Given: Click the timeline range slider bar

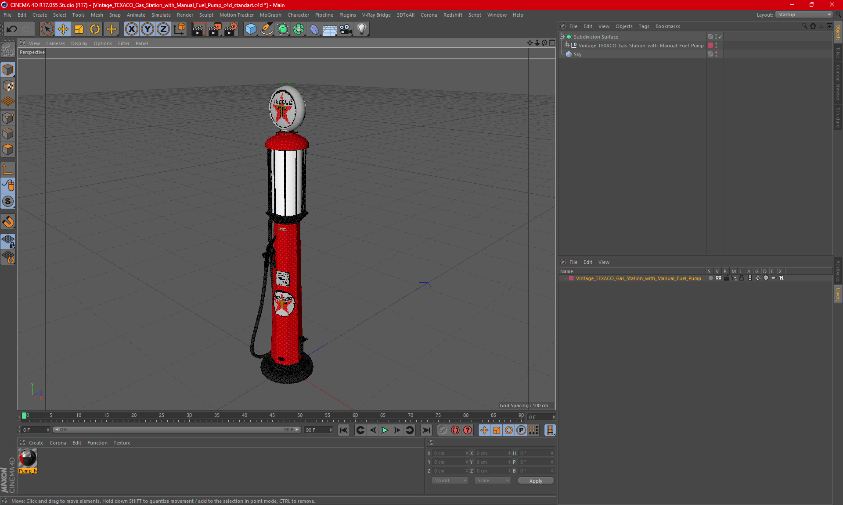Looking at the screenshot, I should click(x=177, y=430).
